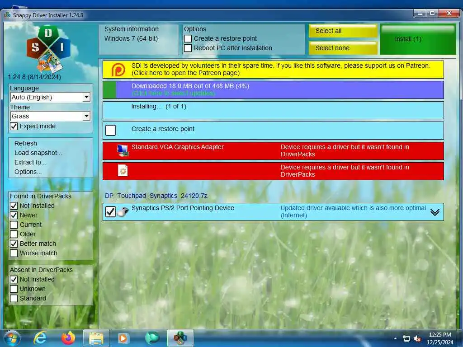463x347 pixels.
Task: Enable Reboot PC after installation
Action: pyautogui.click(x=188, y=48)
